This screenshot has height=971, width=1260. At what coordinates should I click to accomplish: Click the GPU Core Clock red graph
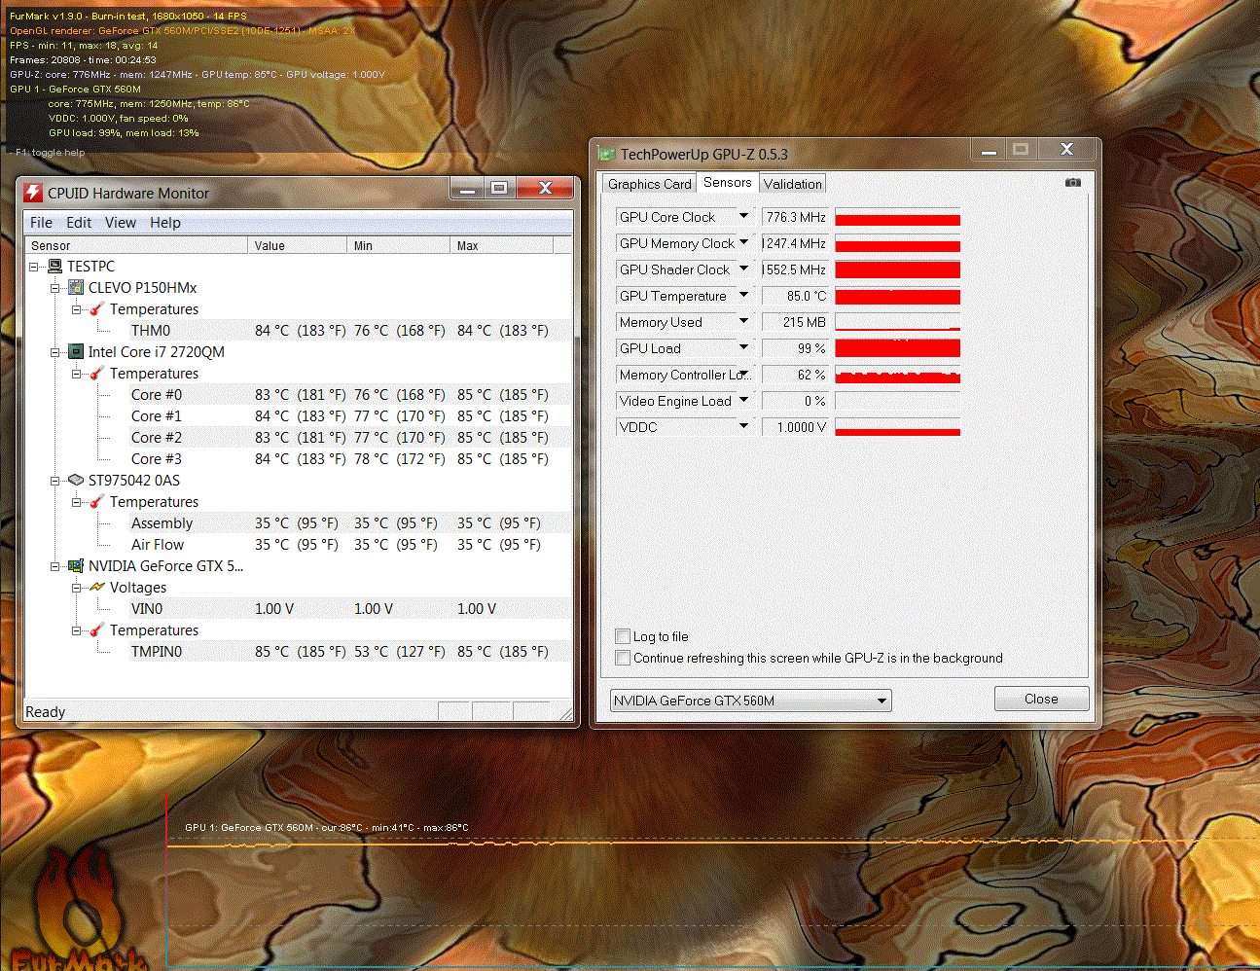[x=897, y=217]
